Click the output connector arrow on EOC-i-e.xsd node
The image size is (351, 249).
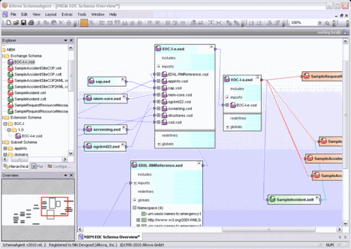(216, 49)
